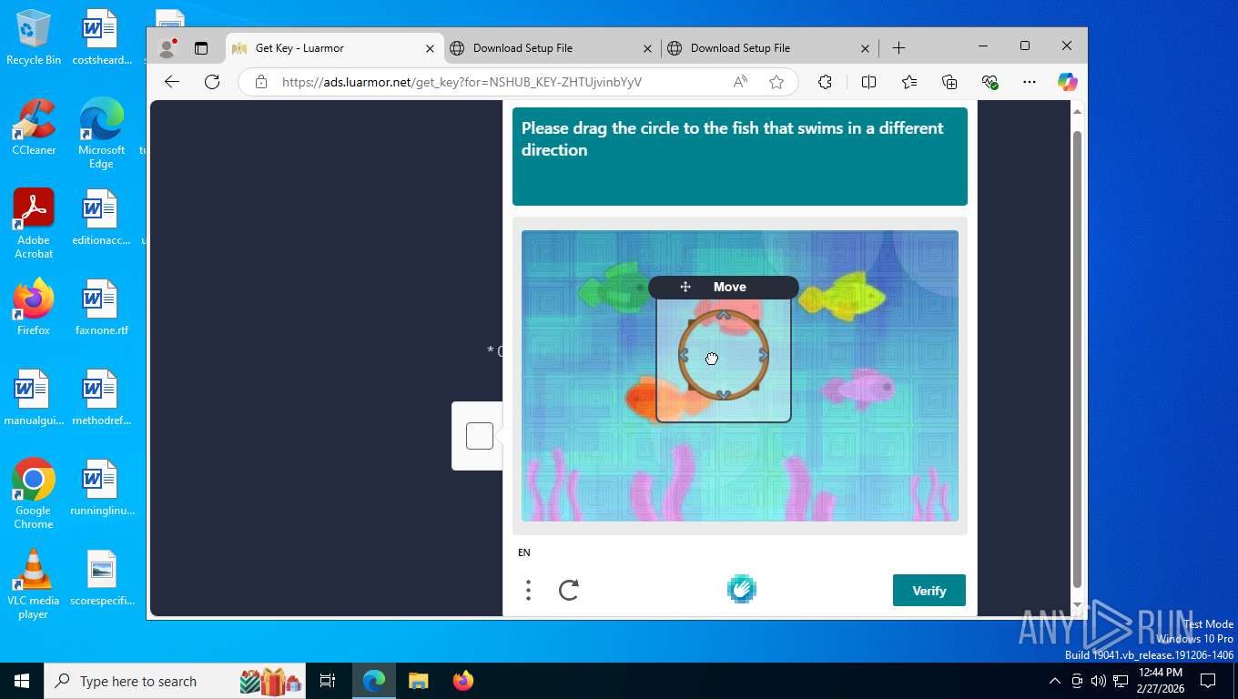1238x699 pixels.
Task: Click the Move handle label
Action: point(724,287)
